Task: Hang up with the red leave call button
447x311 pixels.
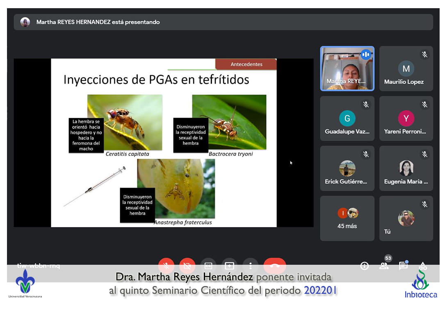Action: coord(274,266)
